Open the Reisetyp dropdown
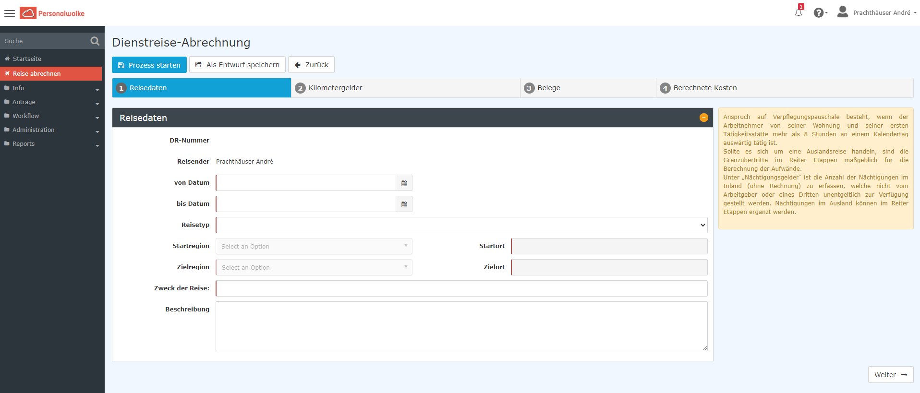The height and width of the screenshot is (393, 920). tap(461, 225)
